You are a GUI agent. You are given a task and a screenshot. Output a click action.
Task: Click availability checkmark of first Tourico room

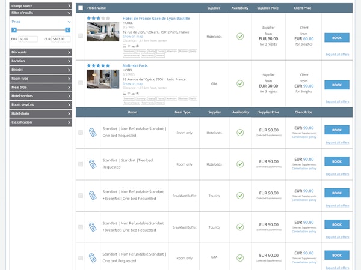pyautogui.click(x=240, y=196)
